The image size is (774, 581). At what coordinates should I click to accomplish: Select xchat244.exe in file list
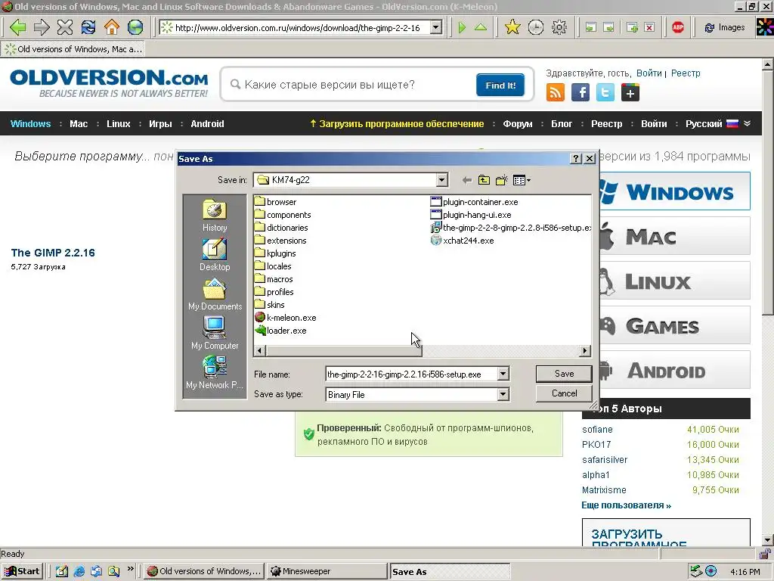pos(462,240)
